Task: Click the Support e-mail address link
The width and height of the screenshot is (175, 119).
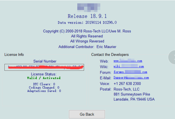Action: pos(131,78)
